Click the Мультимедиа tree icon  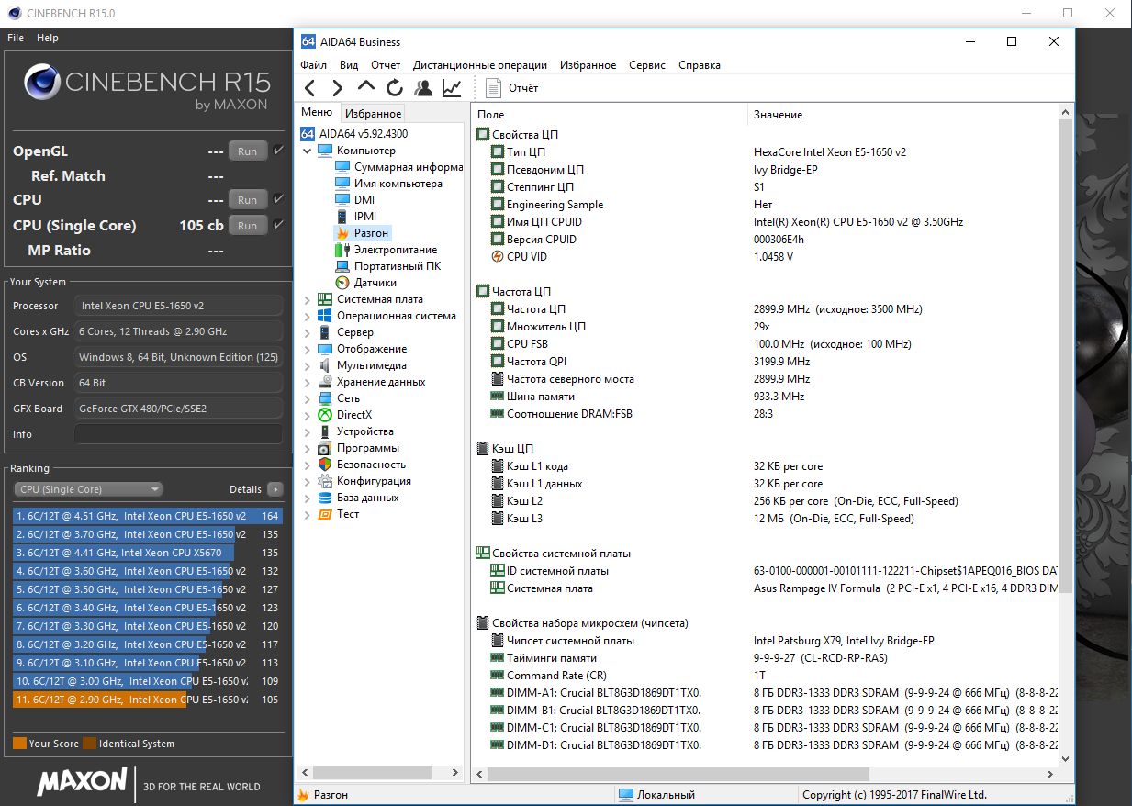tap(325, 365)
